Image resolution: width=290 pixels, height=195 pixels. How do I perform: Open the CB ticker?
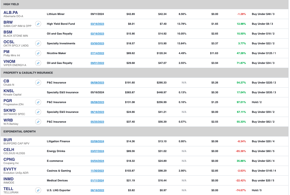click(6, 81)
